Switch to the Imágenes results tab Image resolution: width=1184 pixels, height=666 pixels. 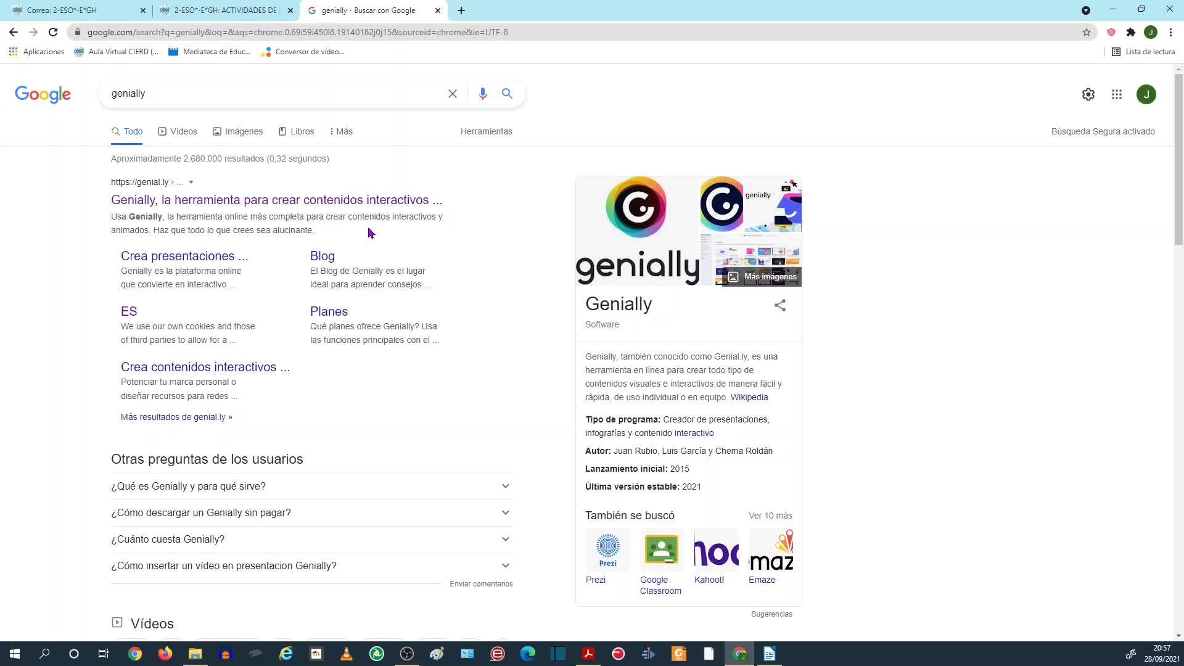point(237,131)
